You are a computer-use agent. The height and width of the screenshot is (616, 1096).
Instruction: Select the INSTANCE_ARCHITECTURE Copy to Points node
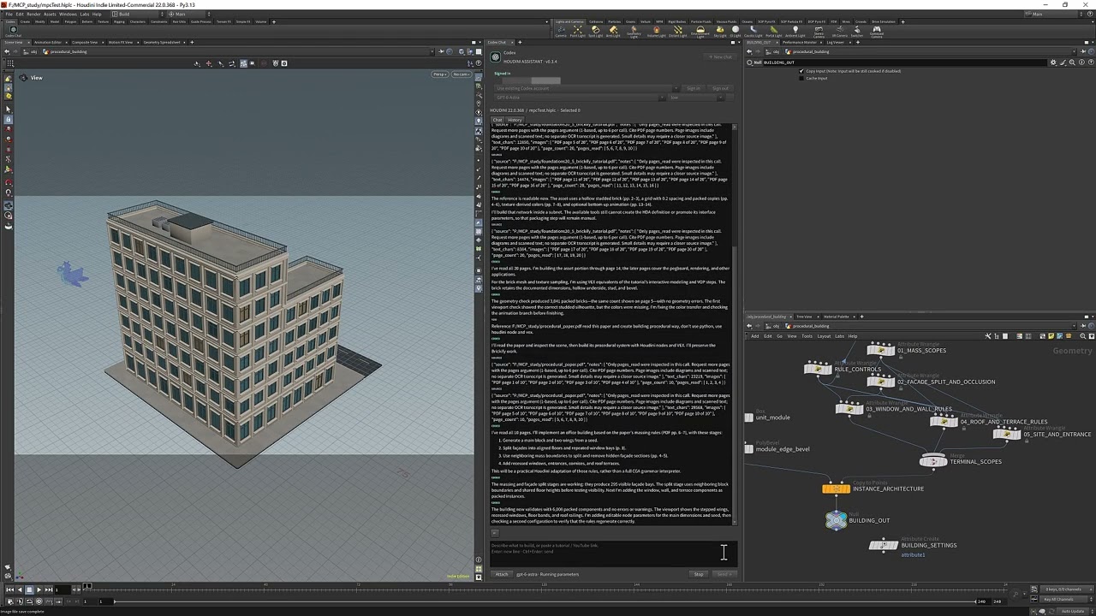[836, 489]
